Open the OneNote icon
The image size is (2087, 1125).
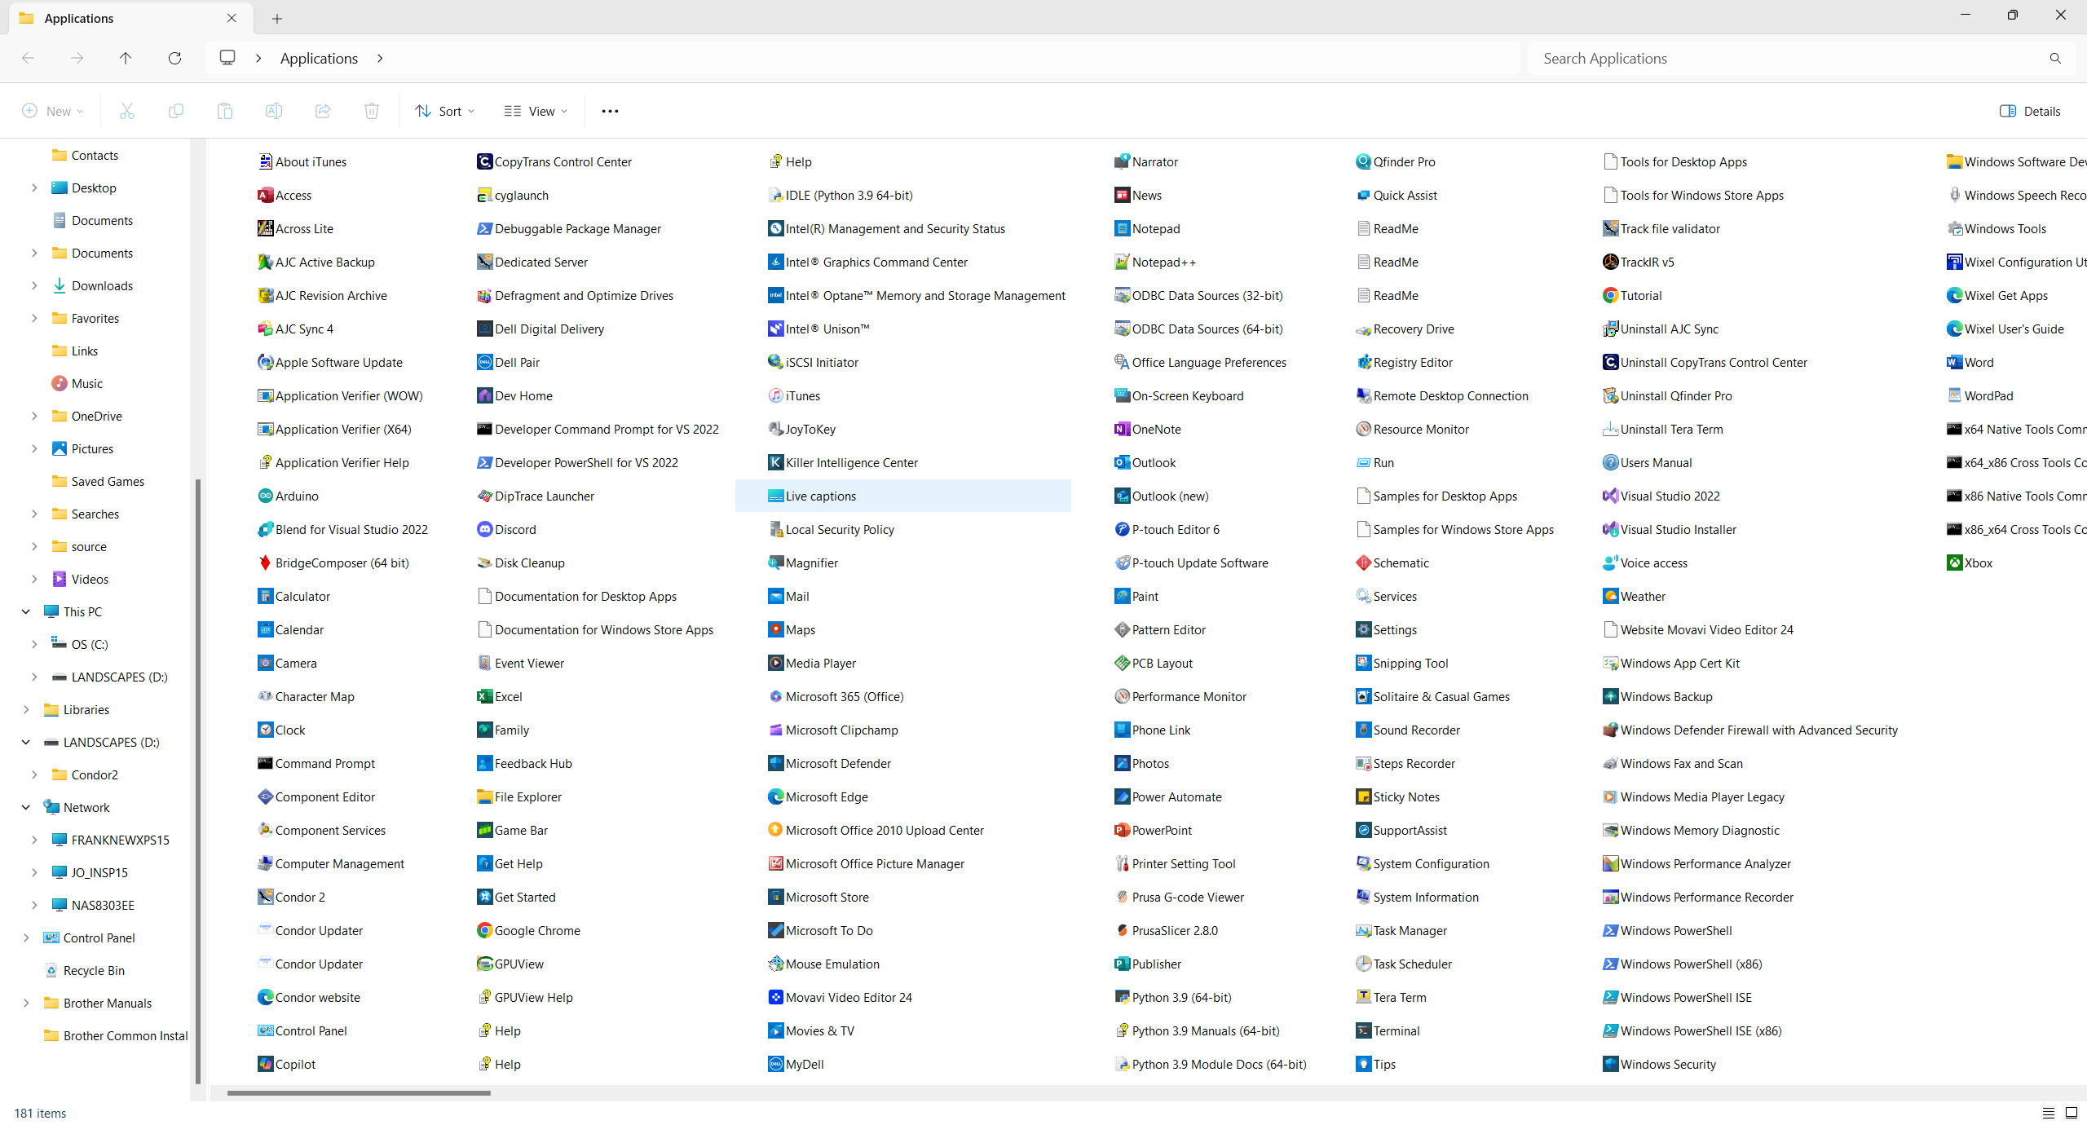point(1122,429)
